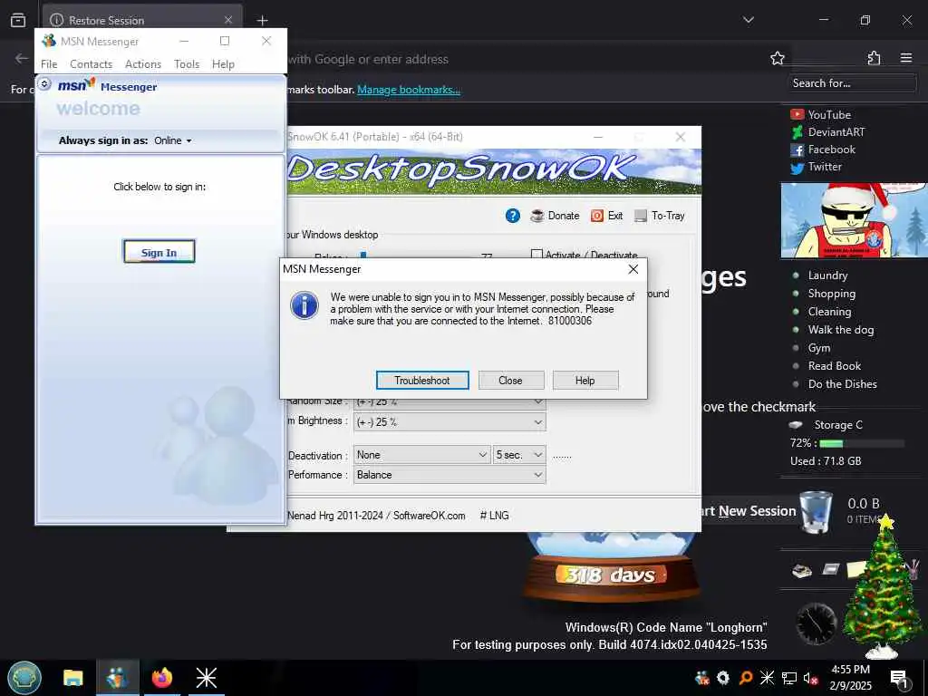Expand Firefox list all tabs chevron
928x696 pixels.
click(x=749, y=20)
